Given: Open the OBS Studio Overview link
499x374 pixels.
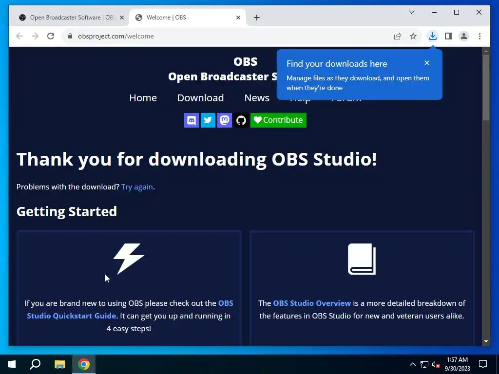Looking at the screenshot, I should tap(312, 303).
